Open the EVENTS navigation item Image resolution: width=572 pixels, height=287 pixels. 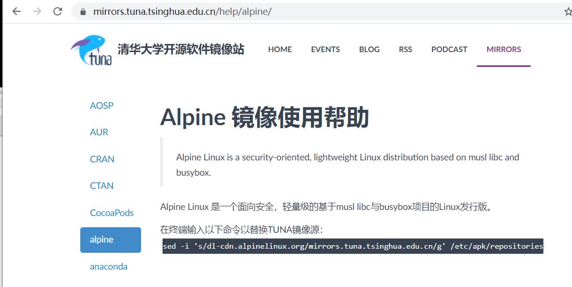click(x=326, y=50)
